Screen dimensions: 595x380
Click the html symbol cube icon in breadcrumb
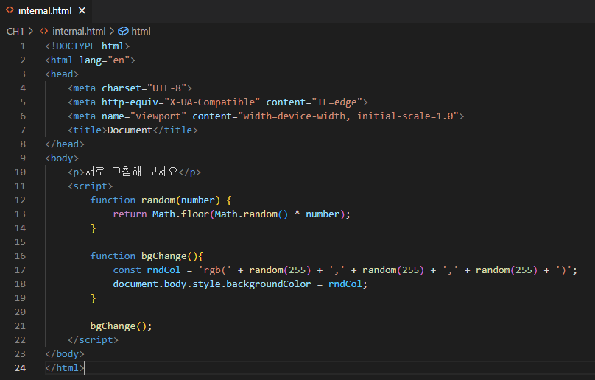pos(123,31)
